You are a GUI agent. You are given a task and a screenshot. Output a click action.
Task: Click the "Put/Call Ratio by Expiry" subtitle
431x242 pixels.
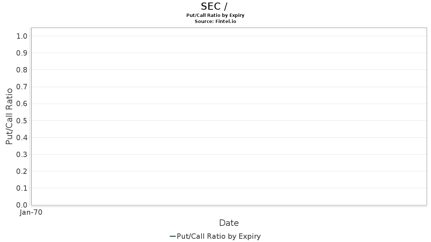(x=215, y=15)
